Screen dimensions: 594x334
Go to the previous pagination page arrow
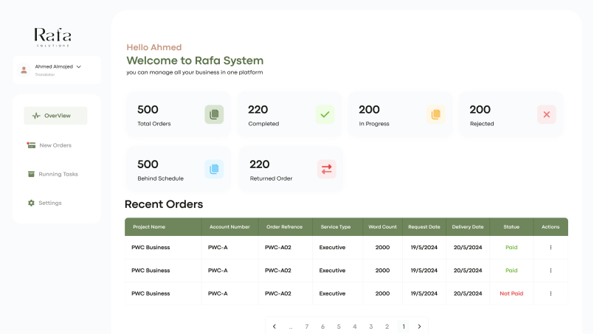pos(274,327)
